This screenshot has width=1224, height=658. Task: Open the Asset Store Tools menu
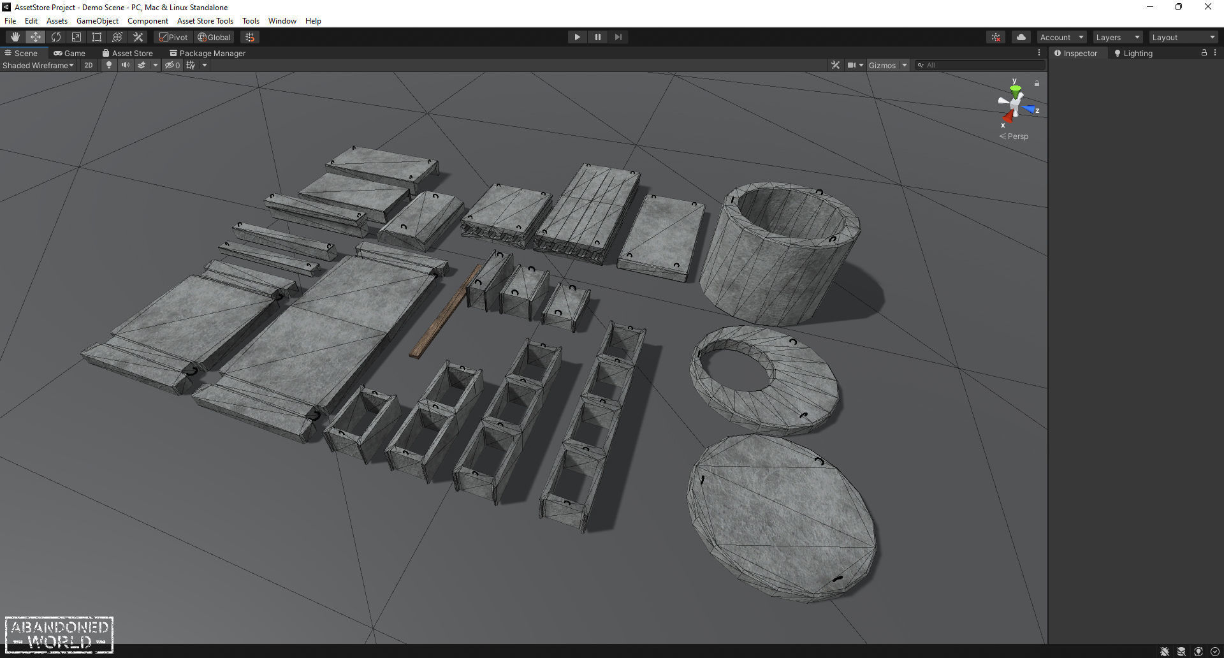coord(205,21)
